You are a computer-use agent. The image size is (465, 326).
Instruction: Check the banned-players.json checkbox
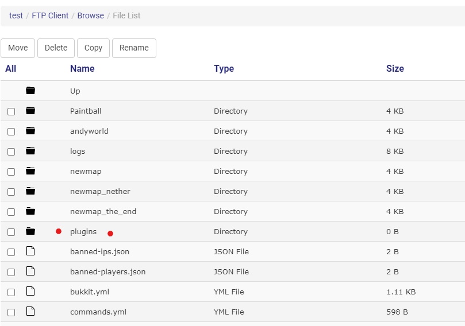point(11,272)
